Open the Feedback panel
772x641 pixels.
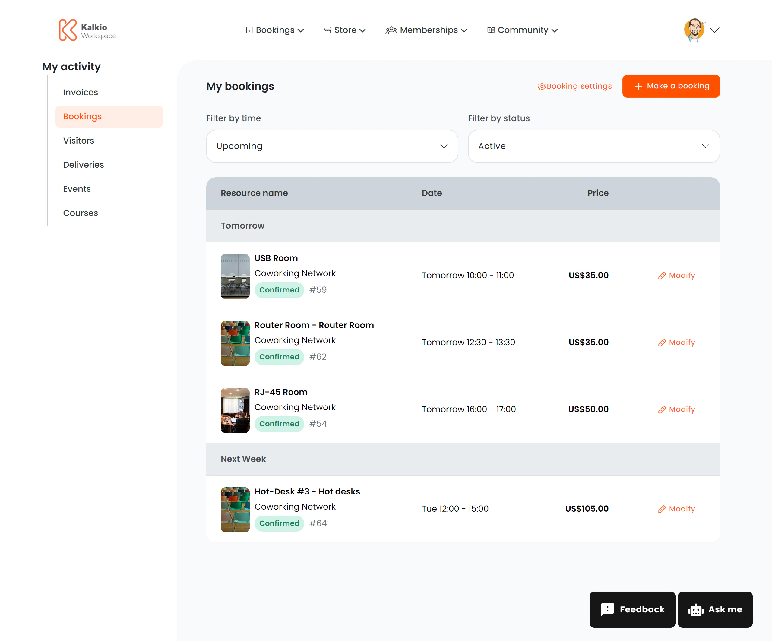point(632,609)
